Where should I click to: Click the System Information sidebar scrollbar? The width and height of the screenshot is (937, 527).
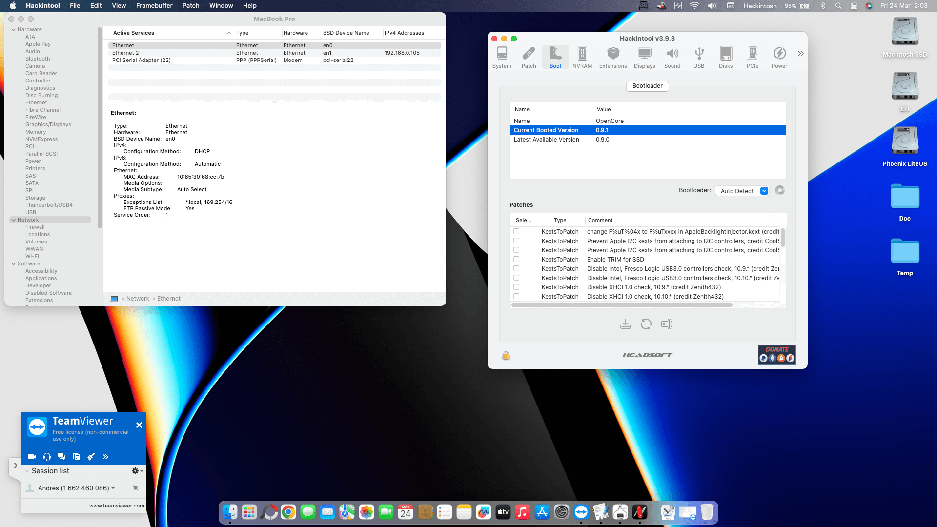100,127
